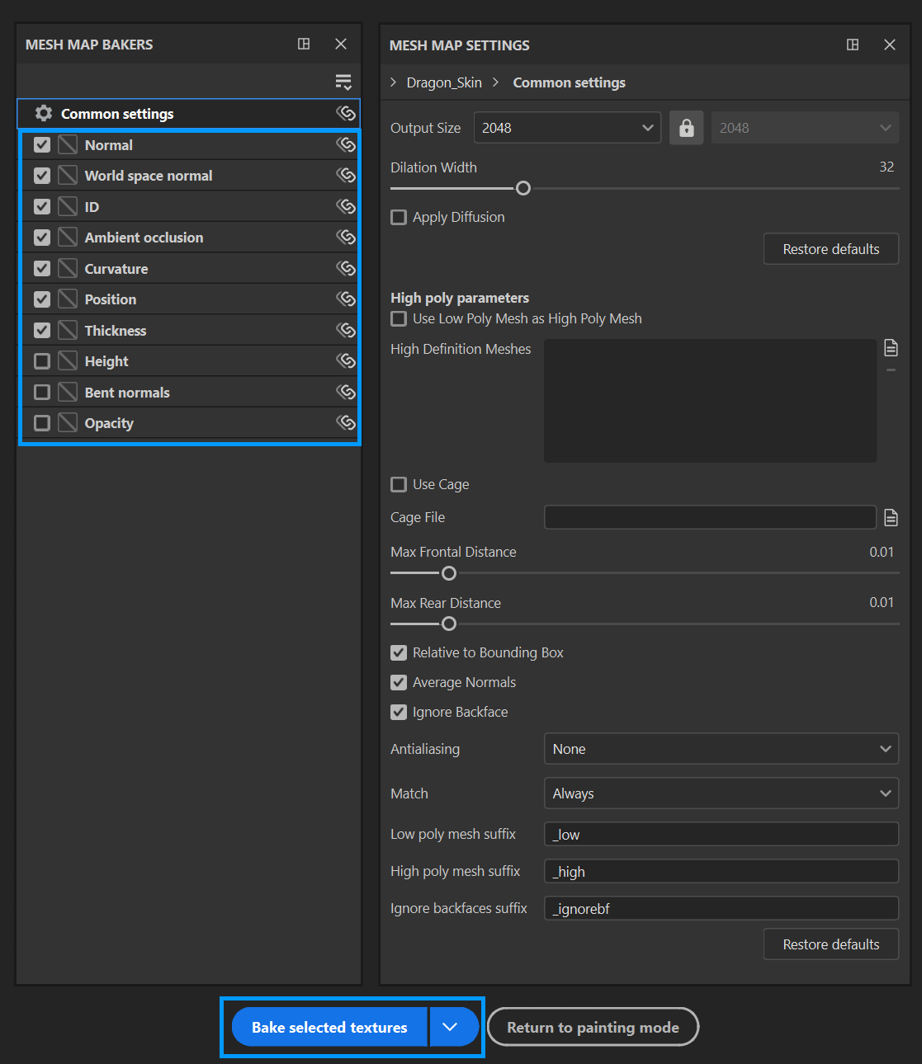This screenshot has width=922, height=1064.
Task: Click the link icon beside Normal baker
Action: [346, 145]
